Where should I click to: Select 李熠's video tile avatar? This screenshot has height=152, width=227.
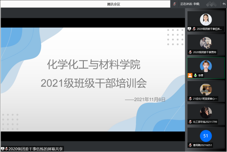point(206,66)
